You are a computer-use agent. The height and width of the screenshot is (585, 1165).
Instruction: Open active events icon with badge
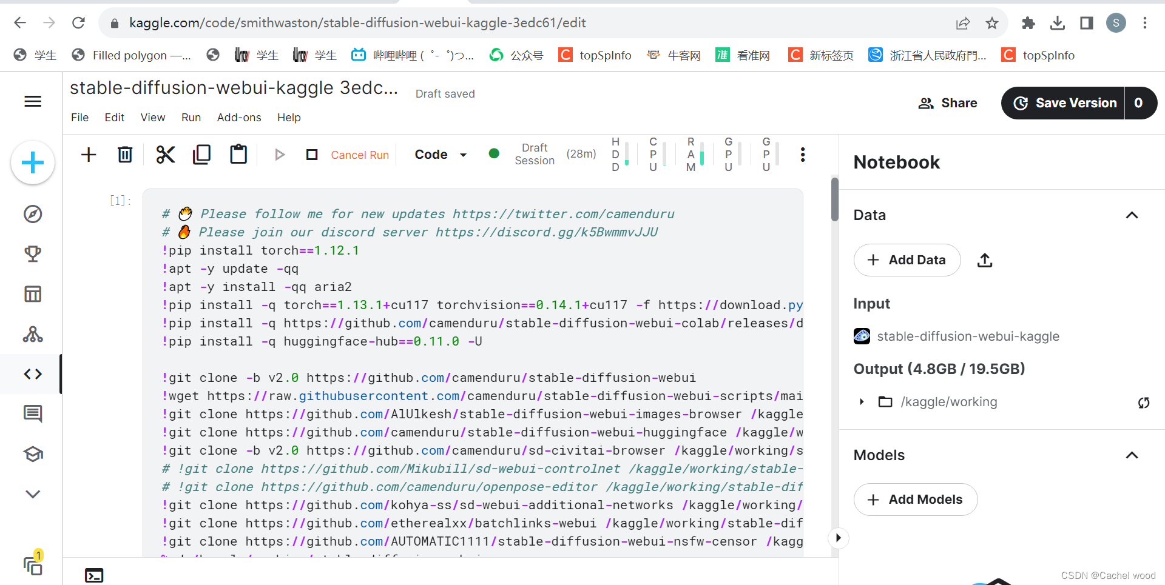pyautogui.click(x=33, y=564)
